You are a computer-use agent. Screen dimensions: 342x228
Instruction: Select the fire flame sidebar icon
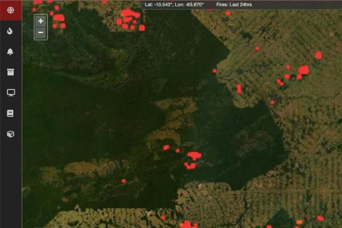[10, 31]
